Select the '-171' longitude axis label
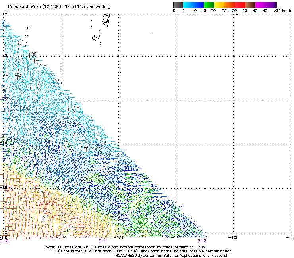 (176, 237)
